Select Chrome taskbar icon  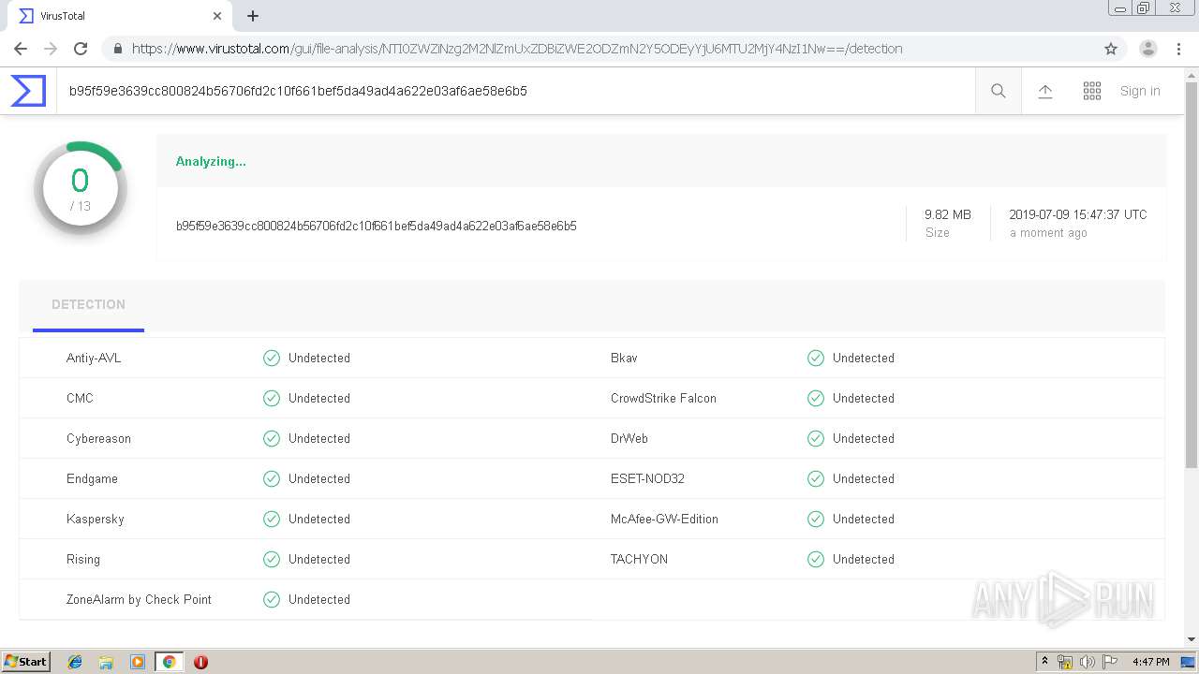click(x=169, y=662)
